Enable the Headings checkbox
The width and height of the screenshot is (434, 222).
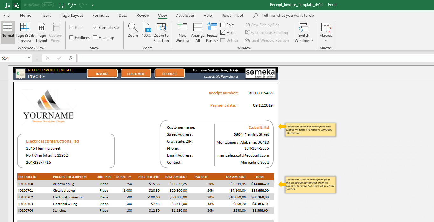[x=95, y=37]
